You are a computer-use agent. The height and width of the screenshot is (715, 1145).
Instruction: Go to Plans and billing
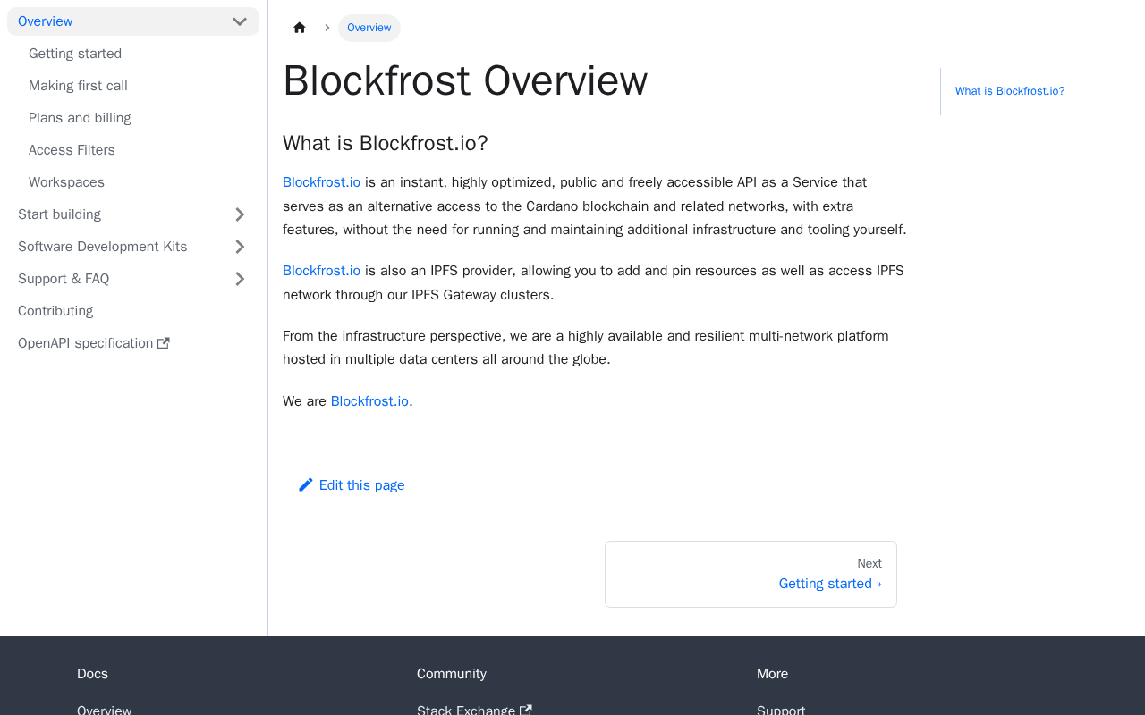point(80,118)
